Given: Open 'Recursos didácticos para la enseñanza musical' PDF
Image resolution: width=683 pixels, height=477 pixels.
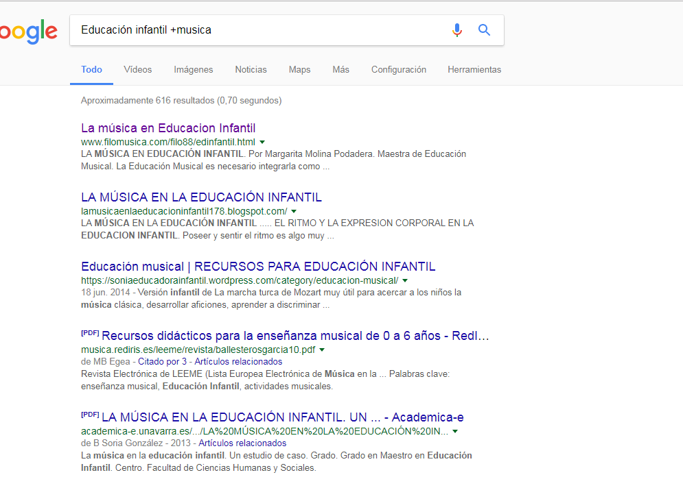Looking at the screenshot, I should point(295,336).
